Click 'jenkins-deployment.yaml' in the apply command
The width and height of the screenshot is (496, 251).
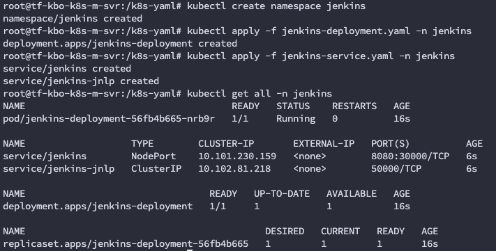pos(346,31)
